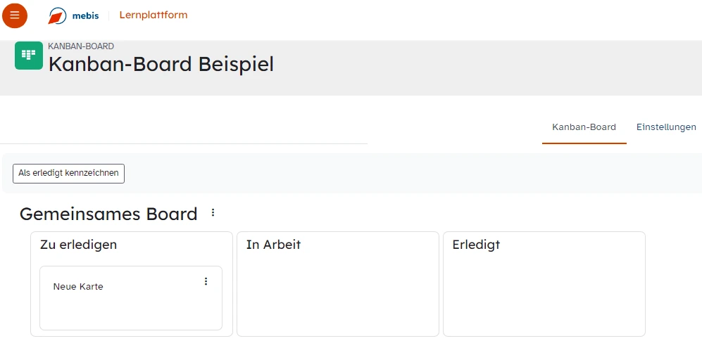Click the mebis wordmark text
This screenshot has height=348, width=702.
(85, 16)
